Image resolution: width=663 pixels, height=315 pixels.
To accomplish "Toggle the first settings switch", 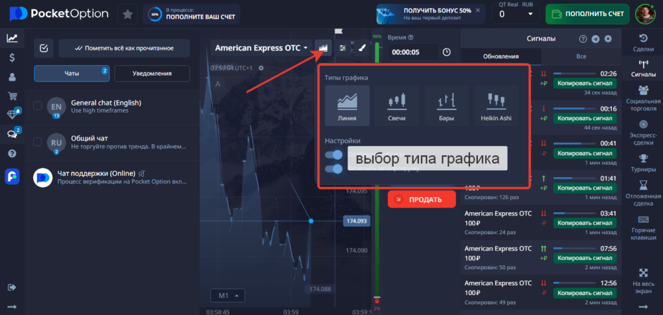I will coord(333,155).
